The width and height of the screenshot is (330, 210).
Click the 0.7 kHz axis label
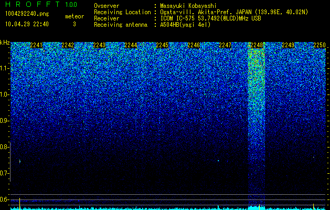(x=5, y=173)
